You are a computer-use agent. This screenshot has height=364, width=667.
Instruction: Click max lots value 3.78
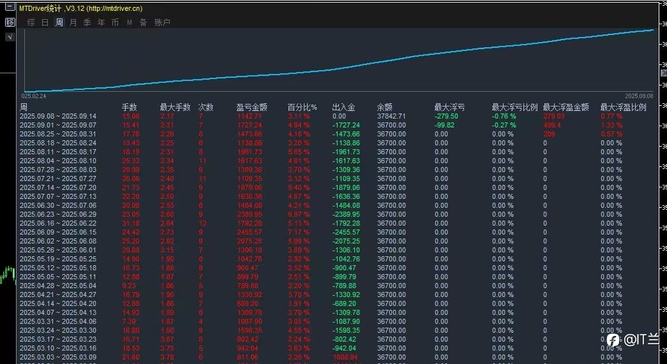pyautogui.click(x=167, y=357)
